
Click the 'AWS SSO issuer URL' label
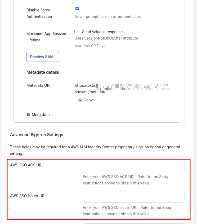pyautogui.click(x=28, y=196)
